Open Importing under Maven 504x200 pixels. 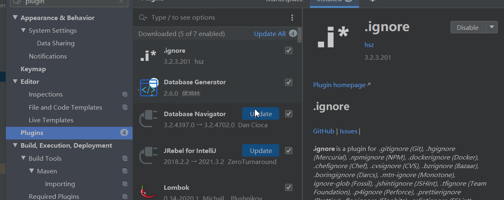(60, 184)
